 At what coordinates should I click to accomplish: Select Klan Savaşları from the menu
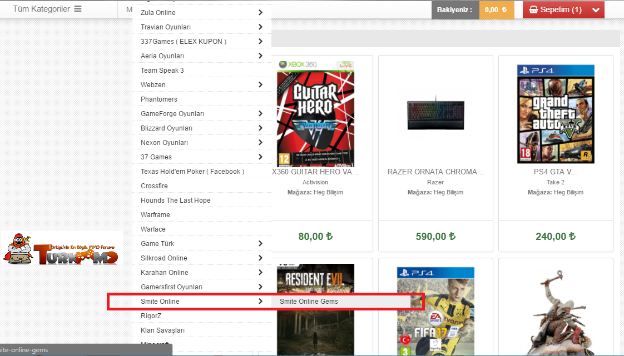click(x=162, y=330)
